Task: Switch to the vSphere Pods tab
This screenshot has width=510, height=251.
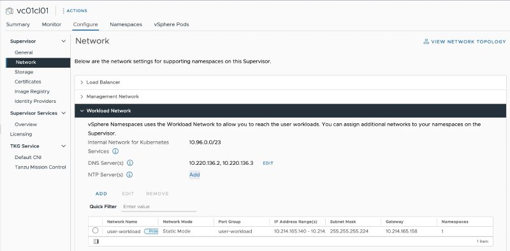Action: click(171, 24)
